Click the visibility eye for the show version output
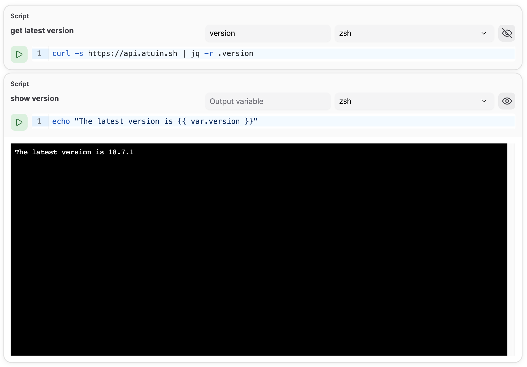527x367 pixels. 507,101
